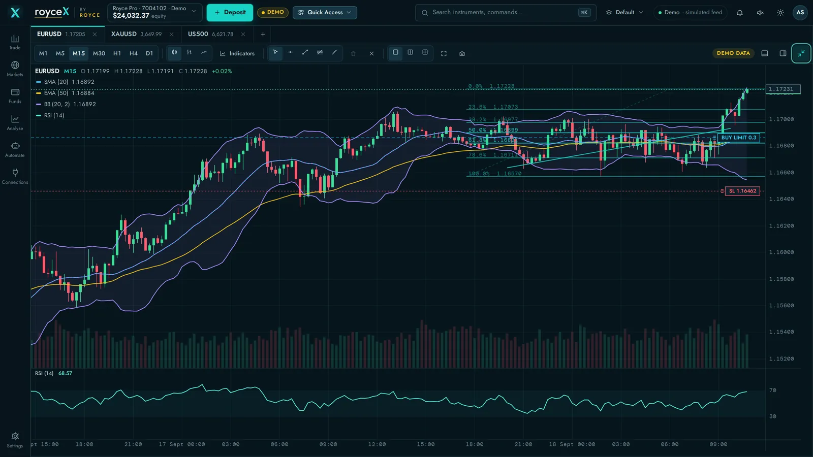Select the single-chart layout
The image size is (813, 457).
click(x=395, y=53)
